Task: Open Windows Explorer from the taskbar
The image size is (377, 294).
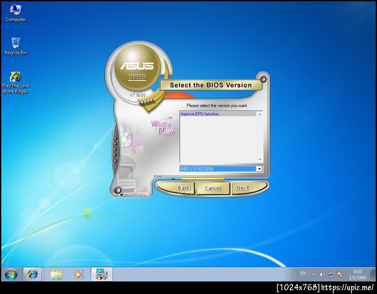Action: tap(57, 275)
